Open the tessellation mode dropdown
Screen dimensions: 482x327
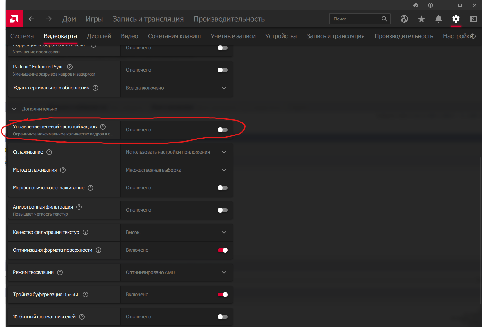point(177,272)
